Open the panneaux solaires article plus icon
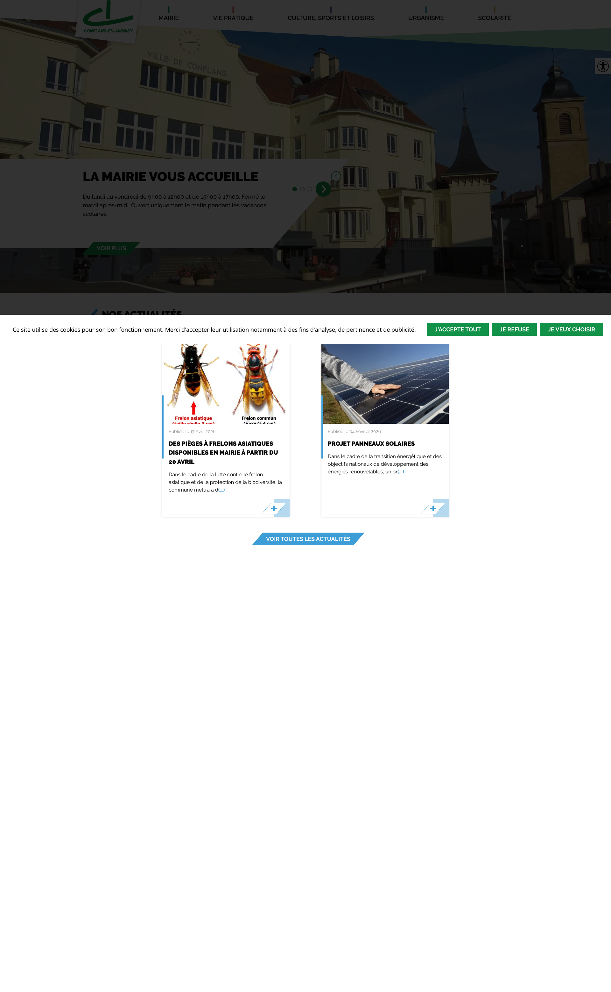Image resolution: width=611 pixels, height=992 pixels. (433, 508)
